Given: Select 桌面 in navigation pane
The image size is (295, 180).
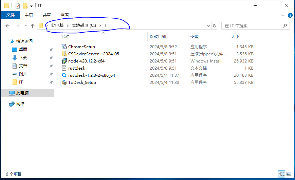Looking at the screenshot, I should click(23, 50).
